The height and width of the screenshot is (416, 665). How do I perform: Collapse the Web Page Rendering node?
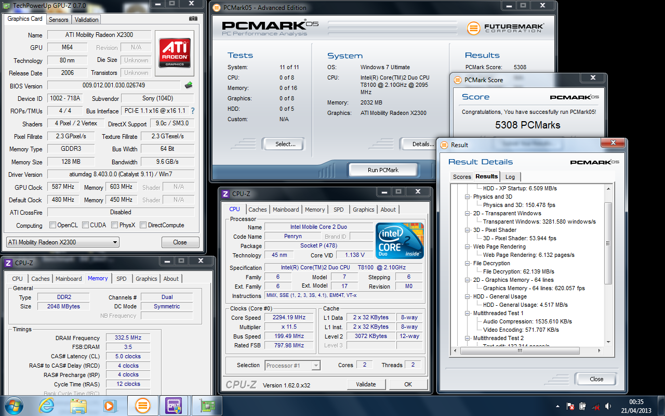pos(467,247)
